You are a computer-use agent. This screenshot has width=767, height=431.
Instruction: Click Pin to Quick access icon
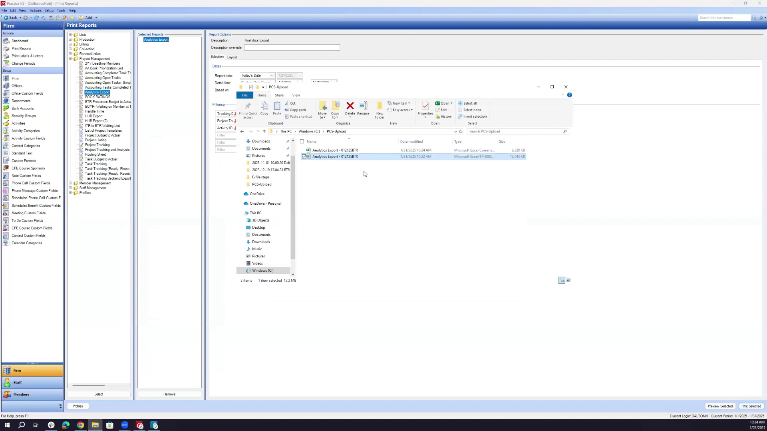pos(248,107)
